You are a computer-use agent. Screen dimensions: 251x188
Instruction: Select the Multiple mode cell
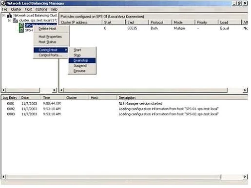(x=179, y=28)
